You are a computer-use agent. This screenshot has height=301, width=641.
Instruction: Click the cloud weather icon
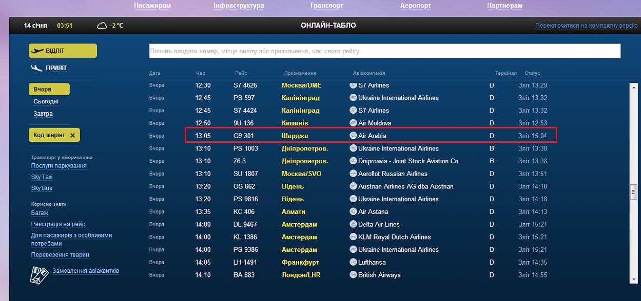[102, 26]
